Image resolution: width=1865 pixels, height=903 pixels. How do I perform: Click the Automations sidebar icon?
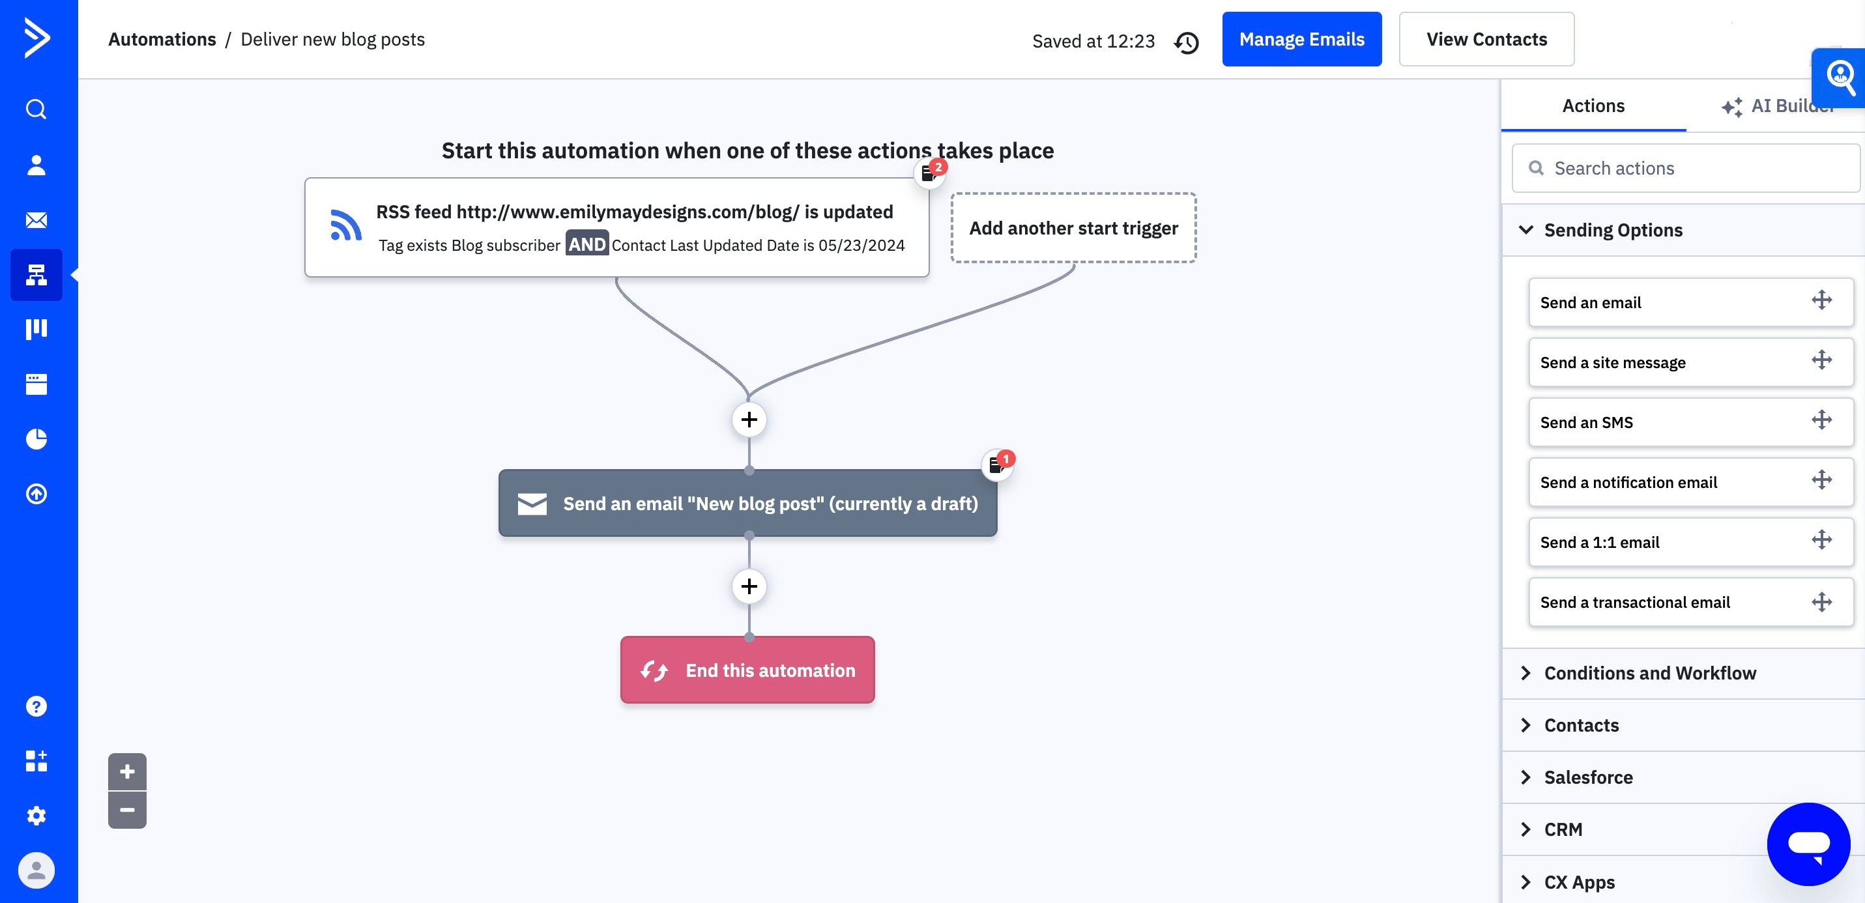(36, 274)
